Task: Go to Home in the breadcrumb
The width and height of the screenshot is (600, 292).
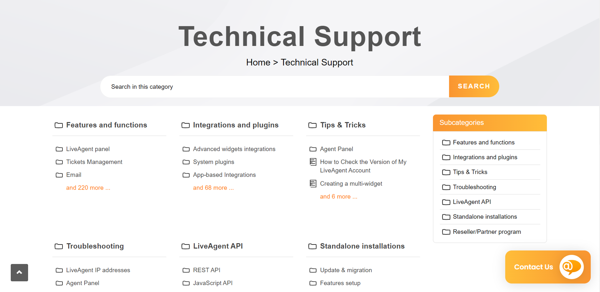Action: (258, 62)
